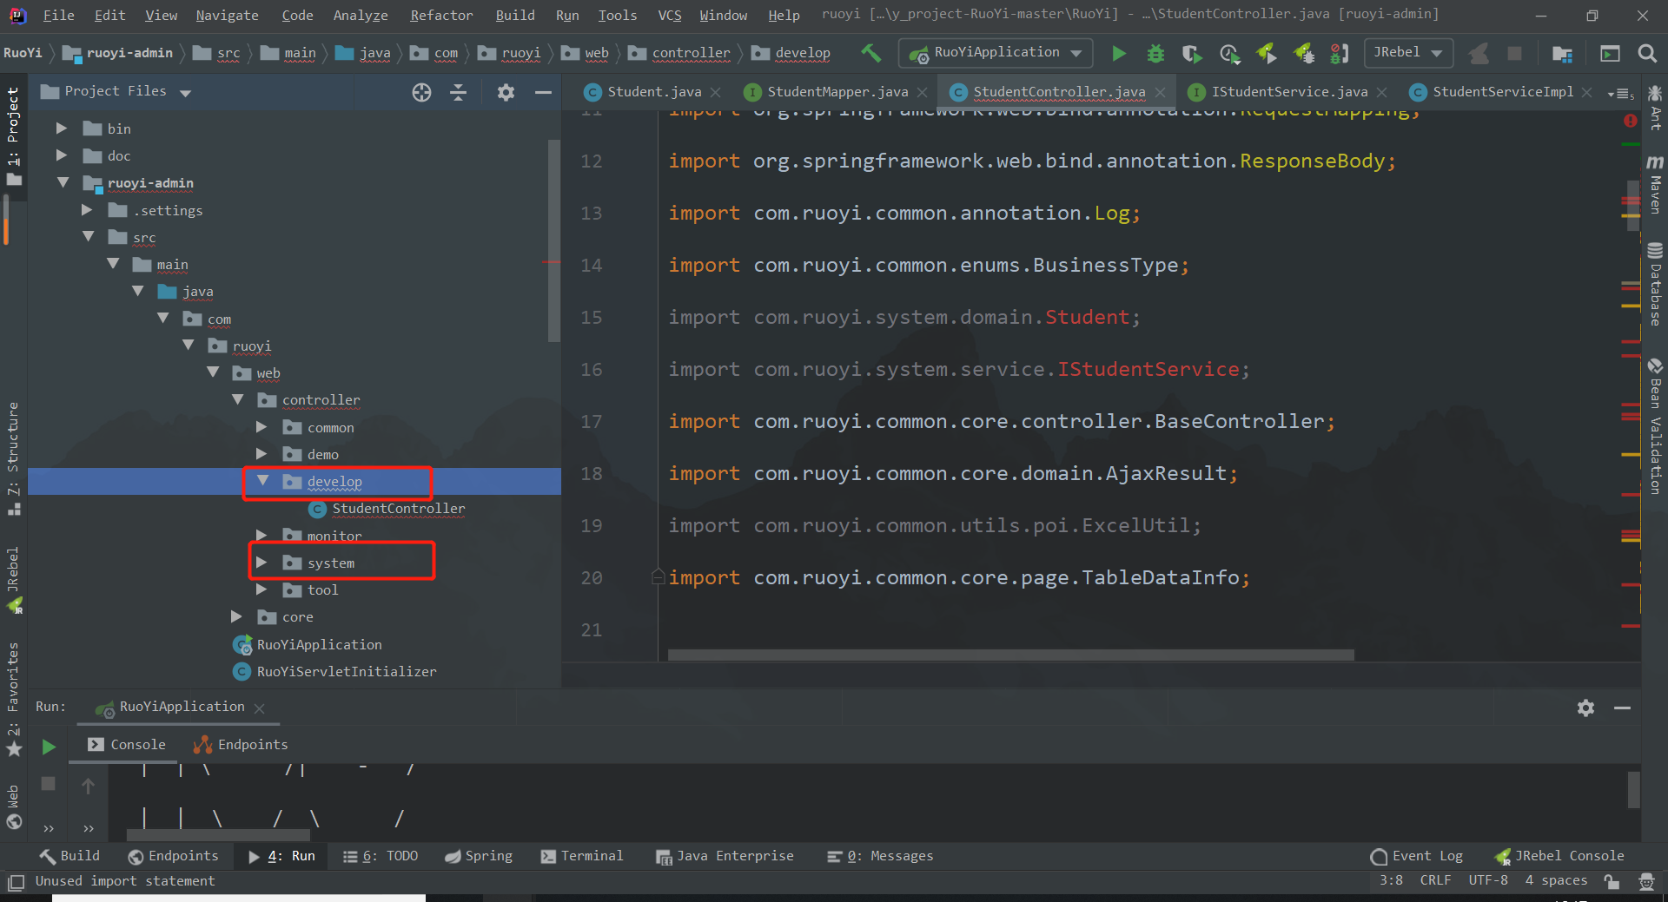Image resolution: width=1668 pixels, height=902 pixels.
Task: Click the error indicator in editor gutter
Action: tap(1631, 121)
